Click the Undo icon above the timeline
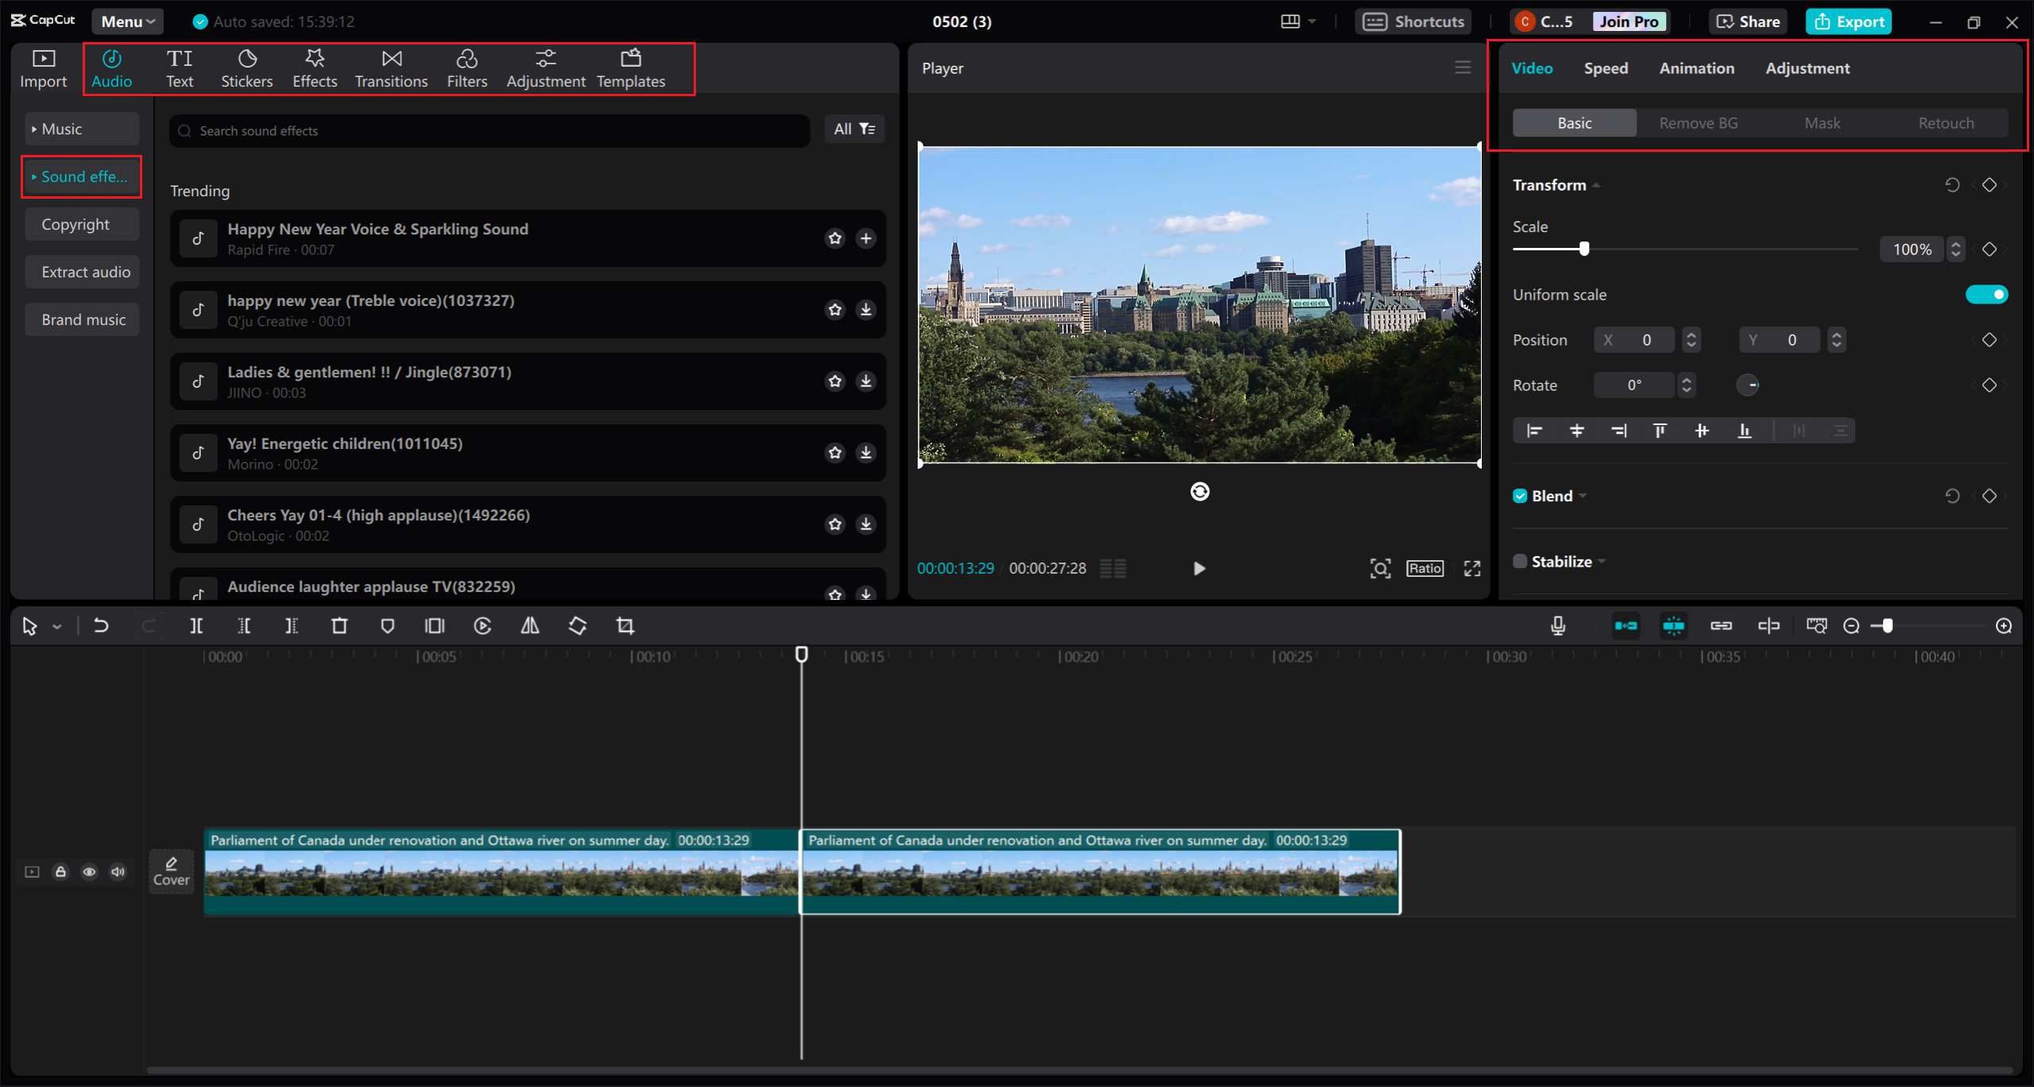Image resolution: width=2034 pixels, height=1087 pixels. [101, 625]
